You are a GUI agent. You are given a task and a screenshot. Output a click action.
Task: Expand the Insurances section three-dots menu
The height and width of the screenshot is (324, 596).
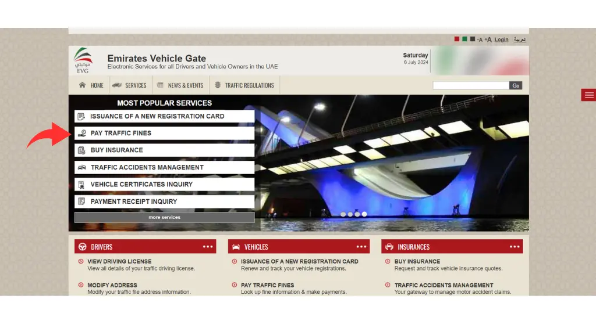(x=515, y=247)
